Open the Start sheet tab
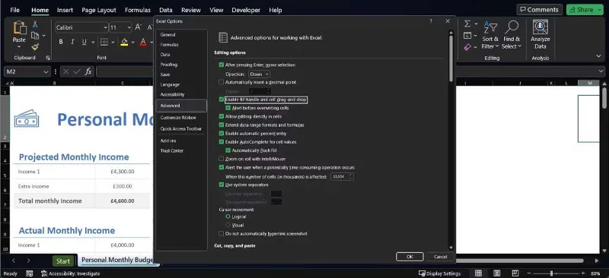This screenshot has height=278, width=609. [x=63, y=261]
